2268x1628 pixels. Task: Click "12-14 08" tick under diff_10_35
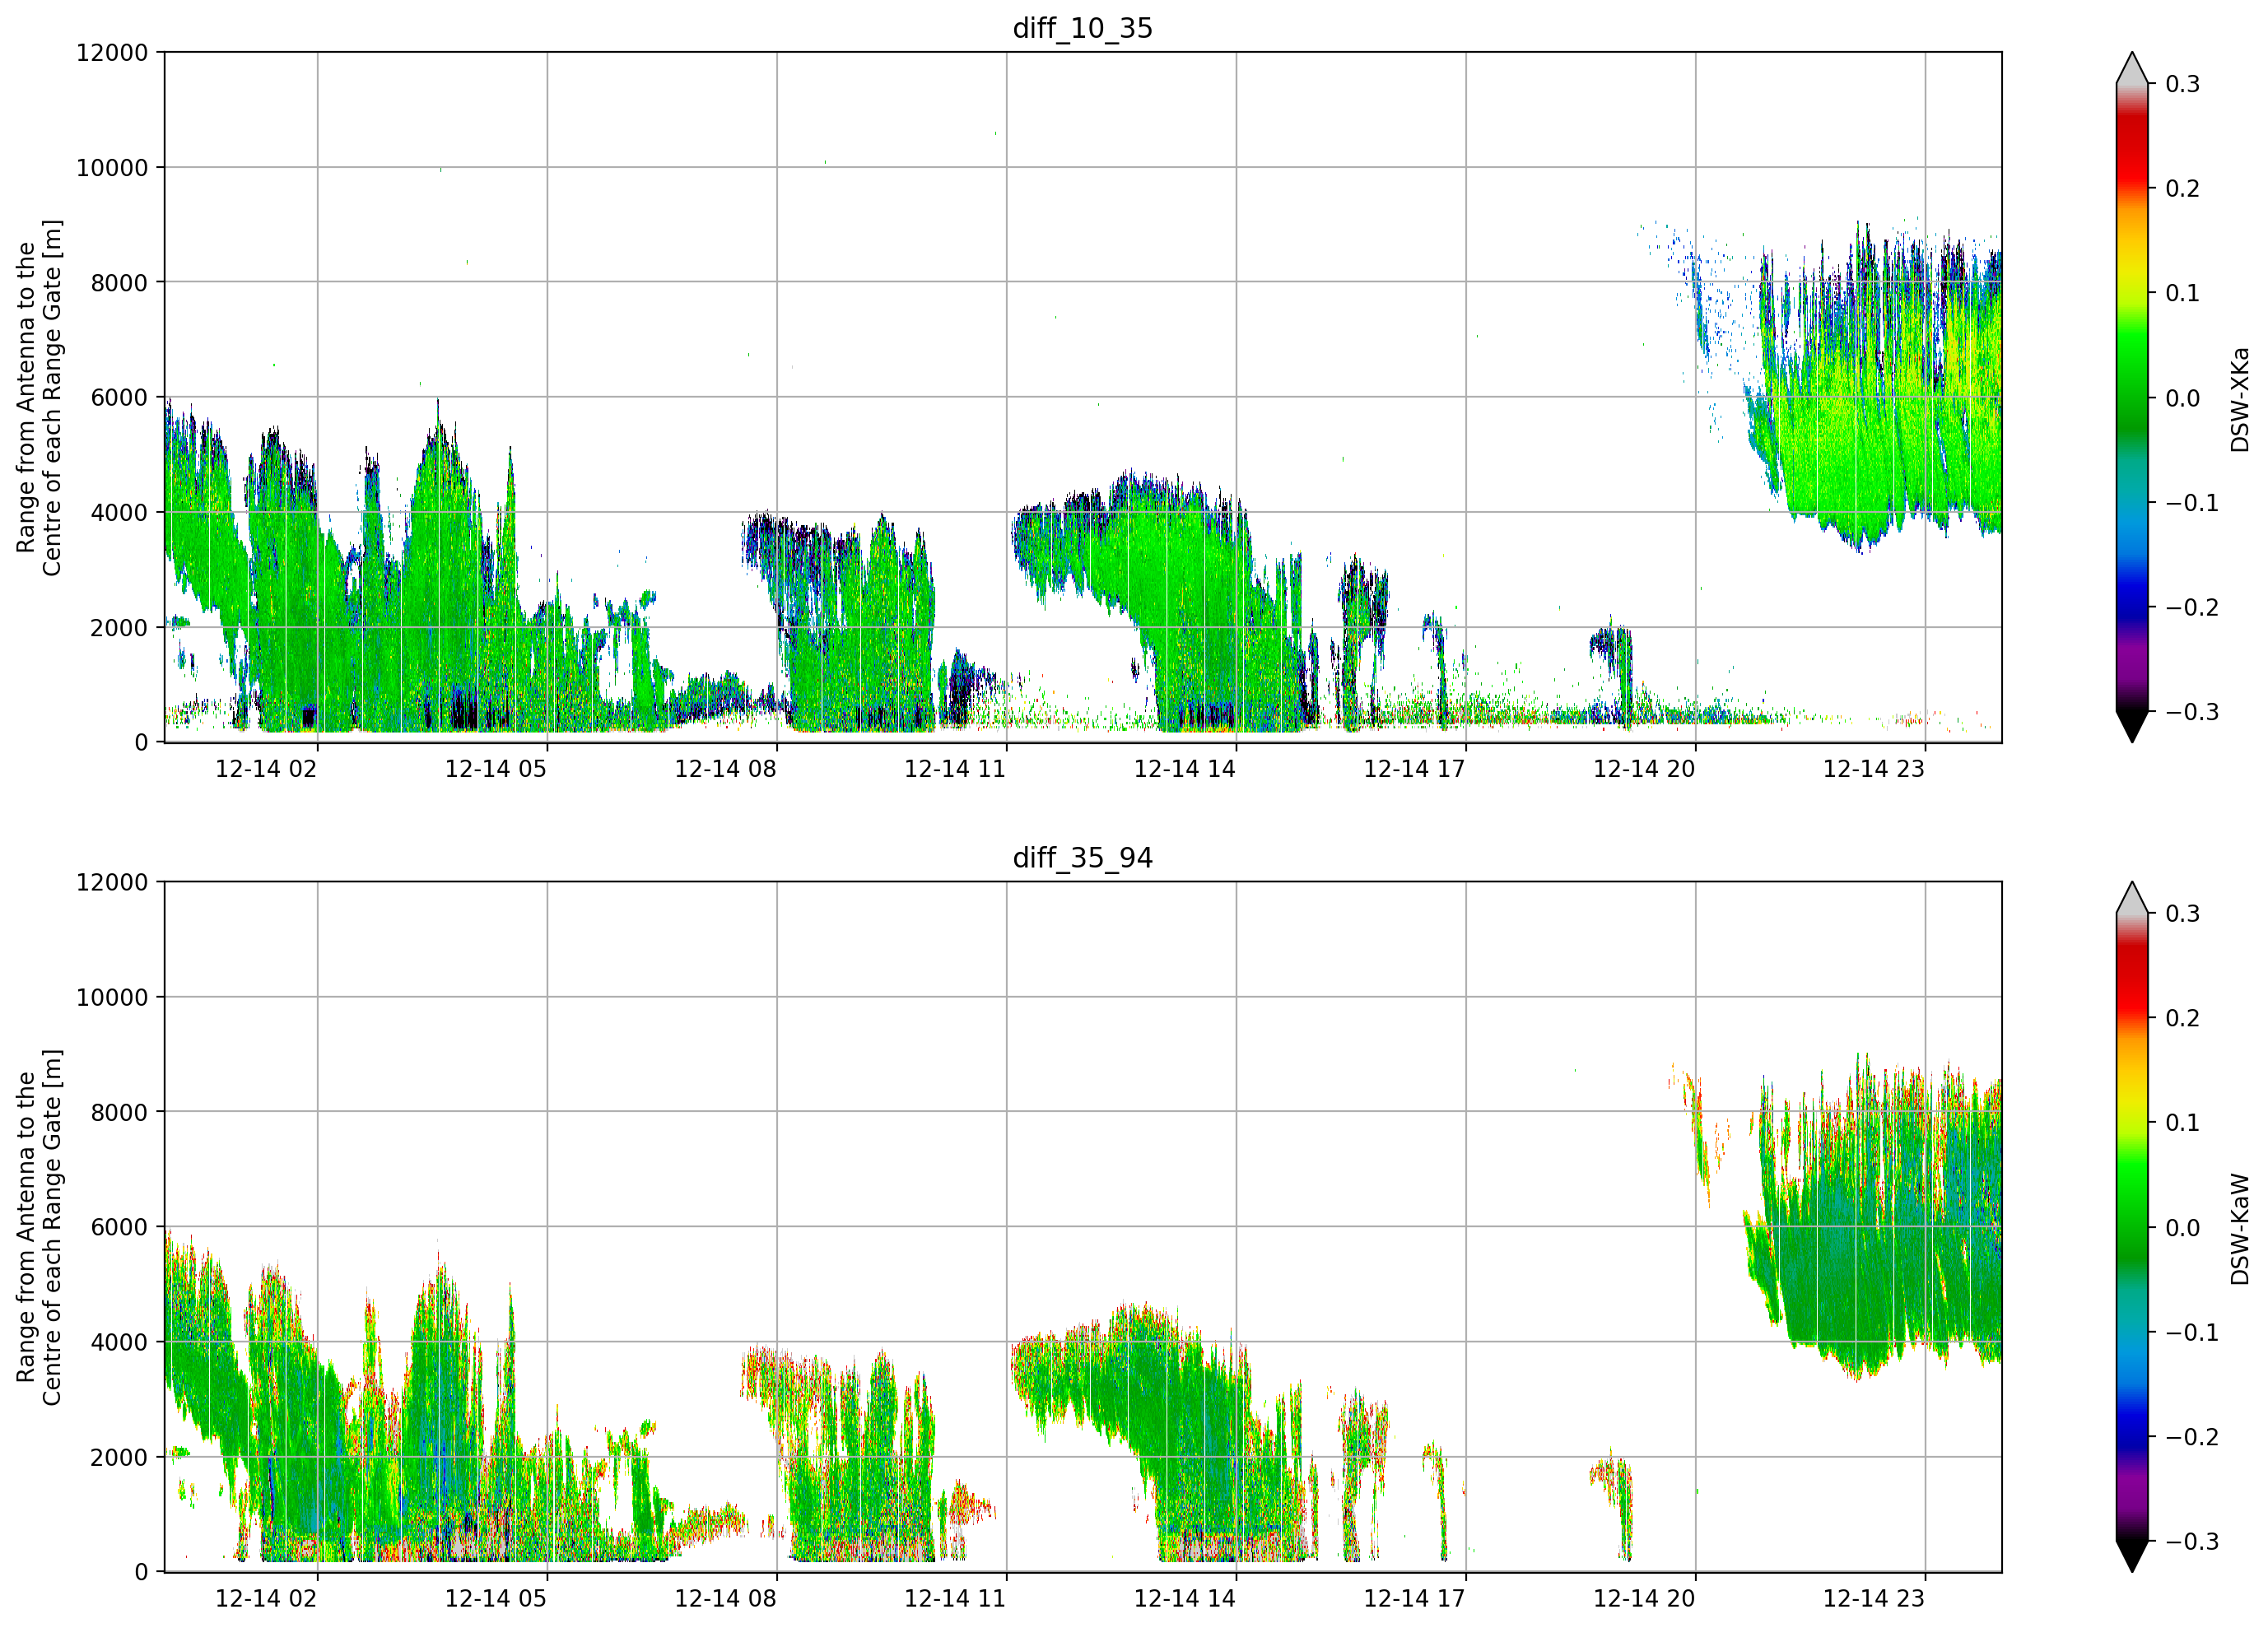point(726,769)
